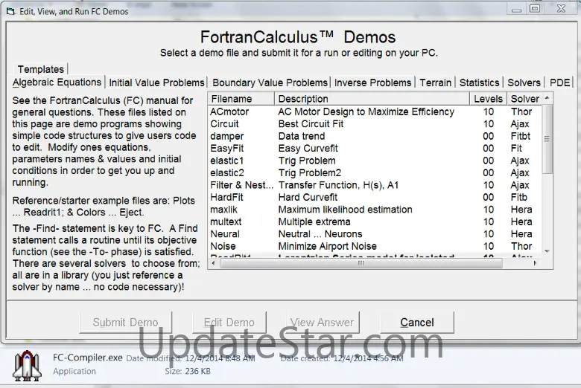
Task: Switch to the Statistics tab
Action: [480, 83]
